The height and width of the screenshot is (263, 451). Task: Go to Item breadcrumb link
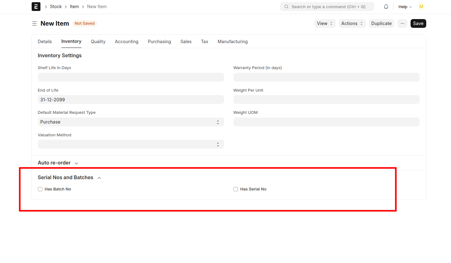click(x=74, y=7)
